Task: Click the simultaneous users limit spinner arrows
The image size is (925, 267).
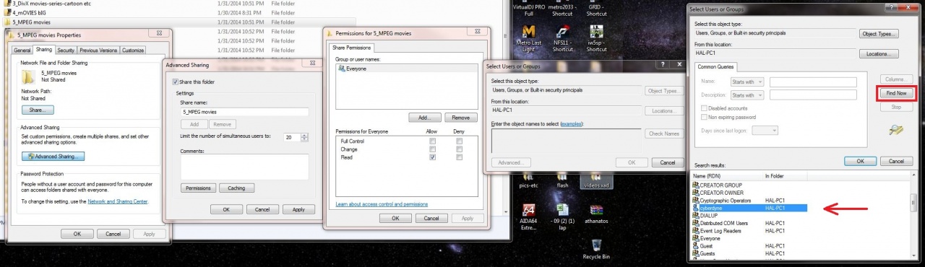Action: 305,137
